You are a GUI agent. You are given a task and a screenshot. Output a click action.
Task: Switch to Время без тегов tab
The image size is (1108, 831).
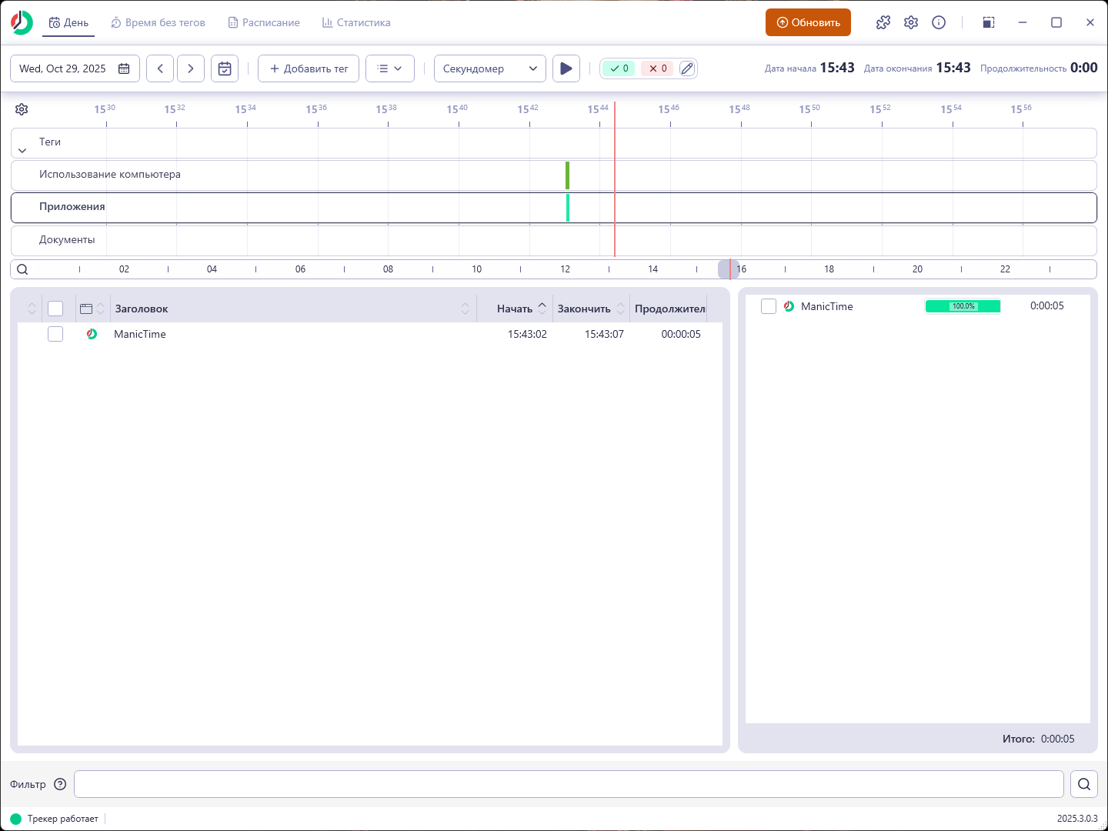pos(158,22)
